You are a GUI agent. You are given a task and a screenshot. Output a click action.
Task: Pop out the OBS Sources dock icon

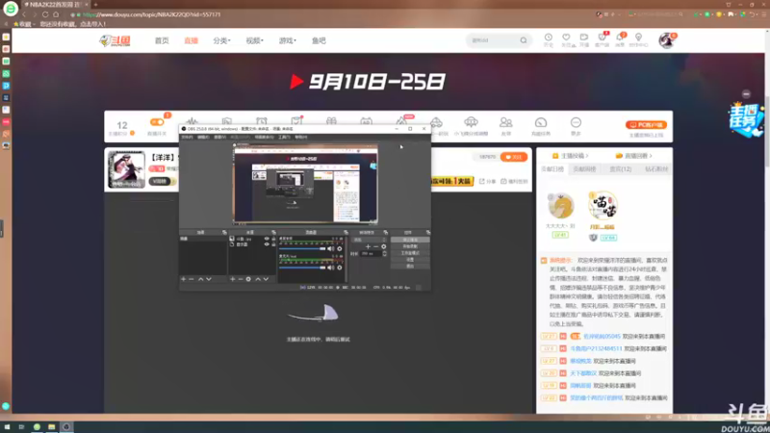click(x=273, y=232)
